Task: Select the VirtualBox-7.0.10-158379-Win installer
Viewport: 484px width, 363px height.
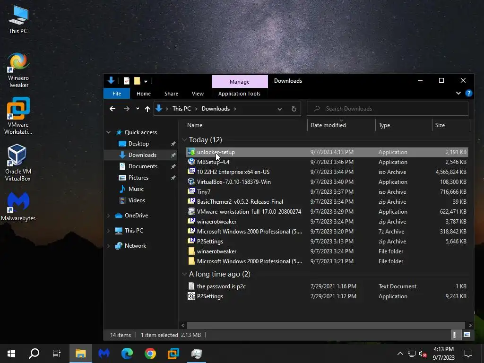Action: (x=233, y=182)
